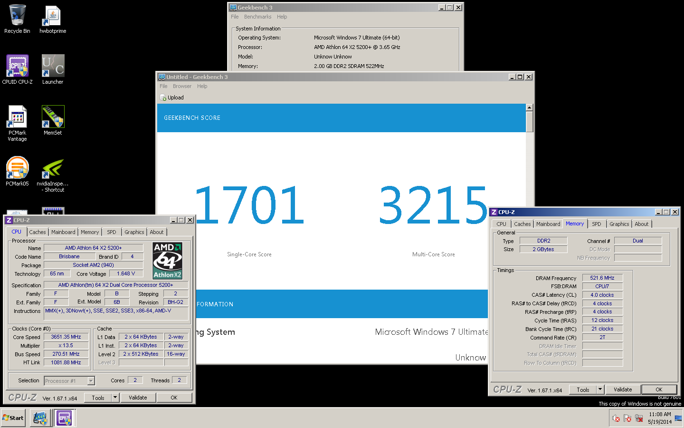Click the network tray icon
Screen dimensions: 684x428
point(639,418)
